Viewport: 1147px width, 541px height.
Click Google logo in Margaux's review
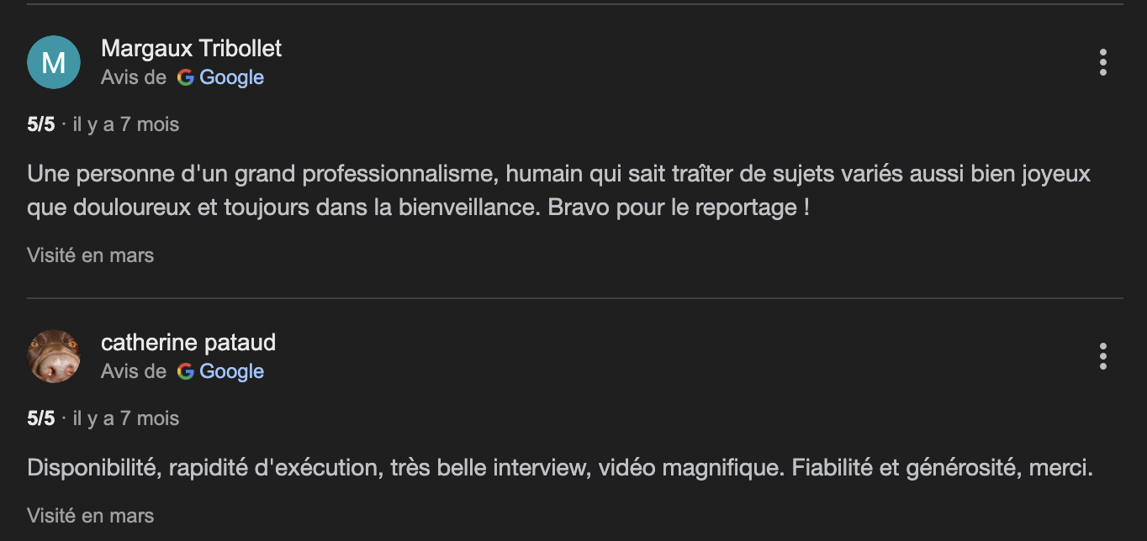coord(186,77)
